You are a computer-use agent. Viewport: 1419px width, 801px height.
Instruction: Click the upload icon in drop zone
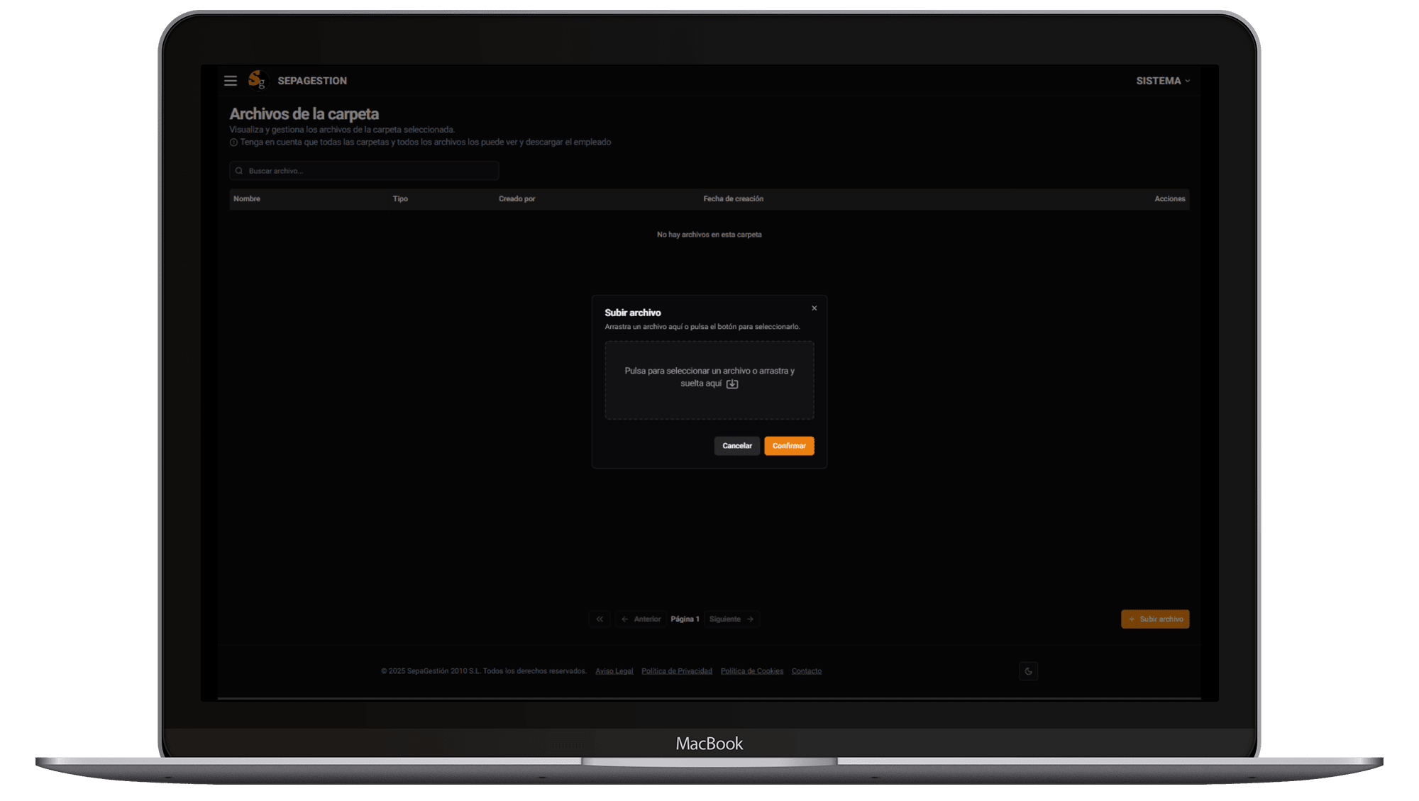click(x=732, y=384)
